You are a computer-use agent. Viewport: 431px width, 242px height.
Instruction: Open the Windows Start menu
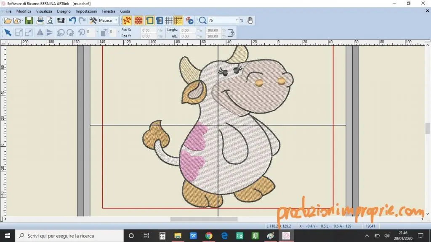coord(8,236)
